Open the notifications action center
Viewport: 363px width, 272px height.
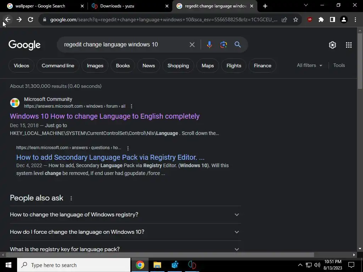(x=351, y=265)
